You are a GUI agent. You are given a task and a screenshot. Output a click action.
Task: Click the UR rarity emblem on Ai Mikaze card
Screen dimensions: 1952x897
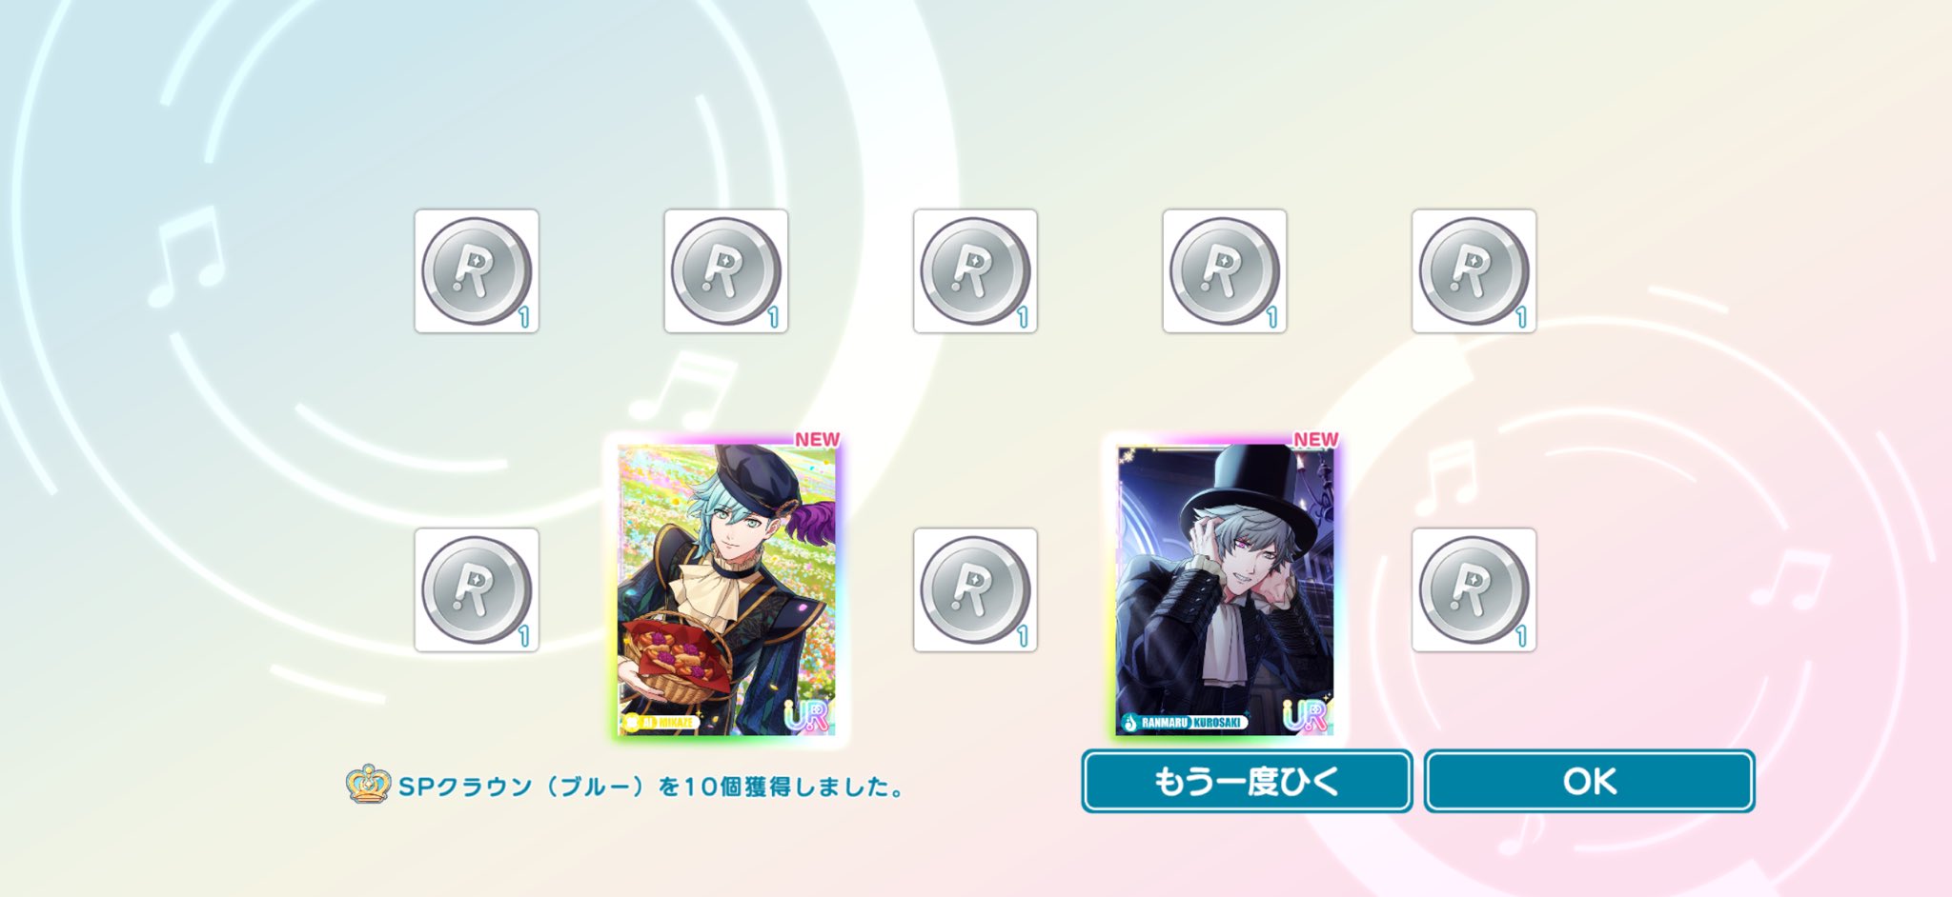pyautogui.click(x=806, y=714)
